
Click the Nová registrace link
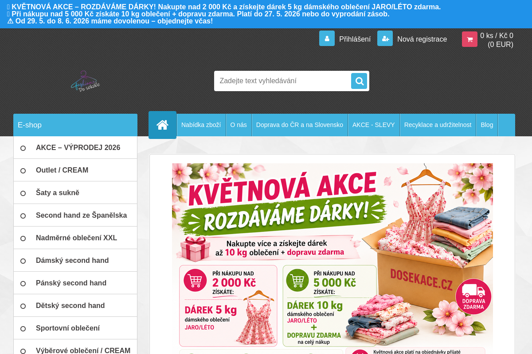tap(422, 39)
